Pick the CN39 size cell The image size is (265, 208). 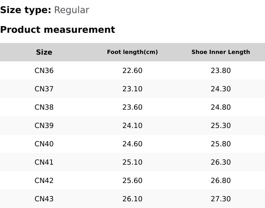[x=44, y=126]
